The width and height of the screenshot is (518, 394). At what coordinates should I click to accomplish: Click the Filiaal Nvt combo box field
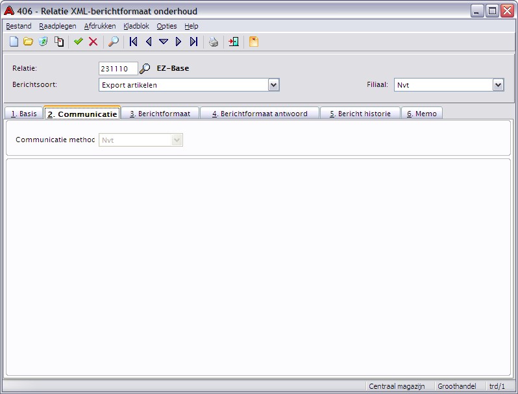[x=449, y=85]
